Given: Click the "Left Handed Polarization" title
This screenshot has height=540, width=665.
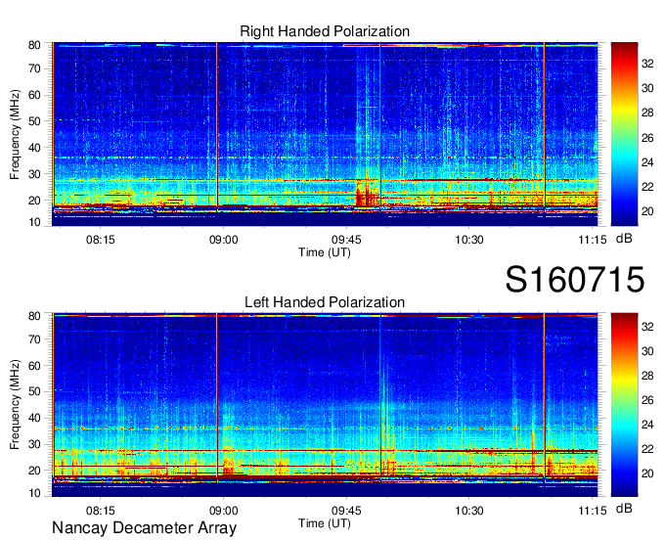Looking at the screenshot, I should 325,302.
